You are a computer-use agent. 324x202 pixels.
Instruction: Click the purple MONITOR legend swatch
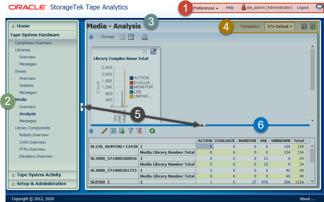pyautogui.click(x=131, y=87)
